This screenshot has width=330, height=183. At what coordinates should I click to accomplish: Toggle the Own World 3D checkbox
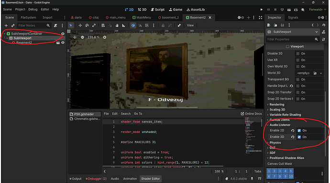(x=298, y=67)
